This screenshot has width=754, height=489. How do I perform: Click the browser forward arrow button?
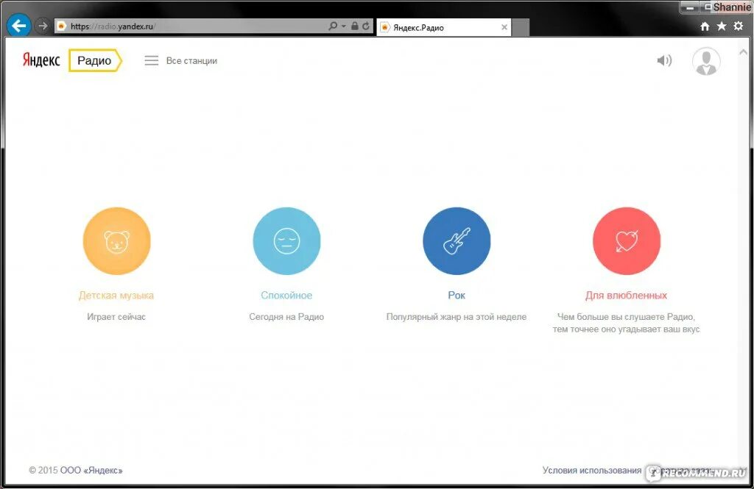pyautogui.click(x=43, y=26)
